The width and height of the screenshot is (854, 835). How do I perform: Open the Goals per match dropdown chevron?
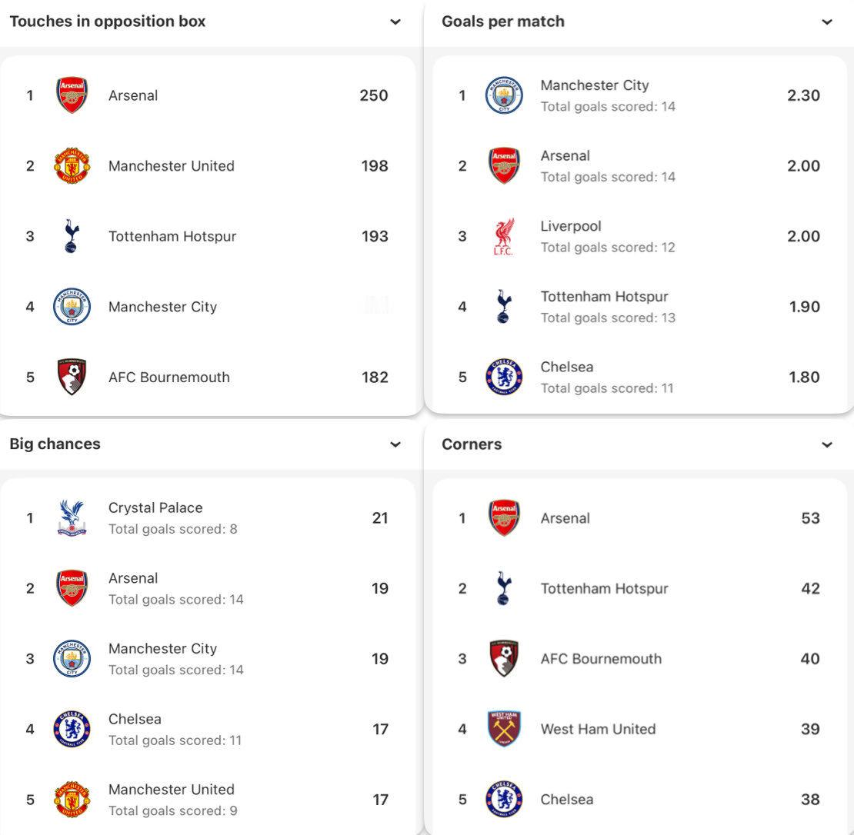[x=827, y=22]
